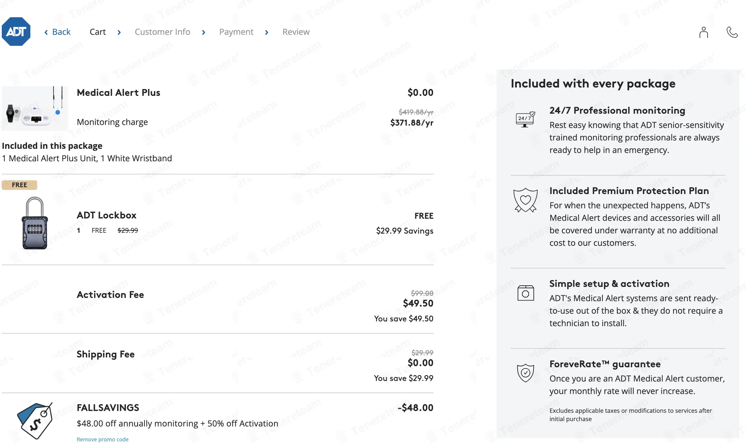Viewport: 746px width, 447px height.
Task: Click the Medical Alert Plus product image
Action: [x=35, y=108]
